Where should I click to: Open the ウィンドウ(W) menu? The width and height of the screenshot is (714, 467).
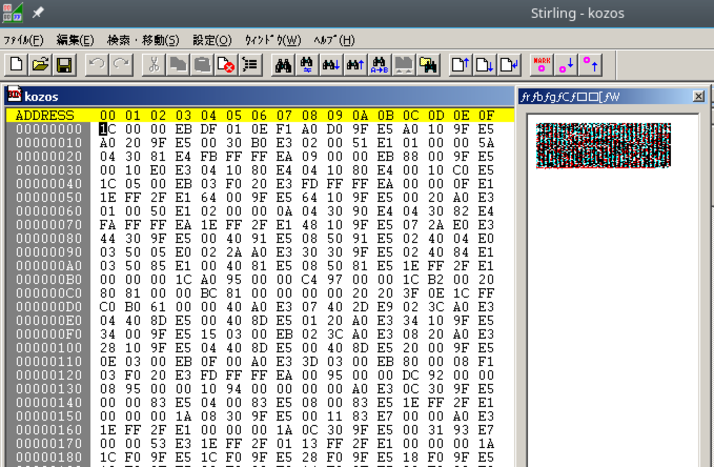click(273, 40)
